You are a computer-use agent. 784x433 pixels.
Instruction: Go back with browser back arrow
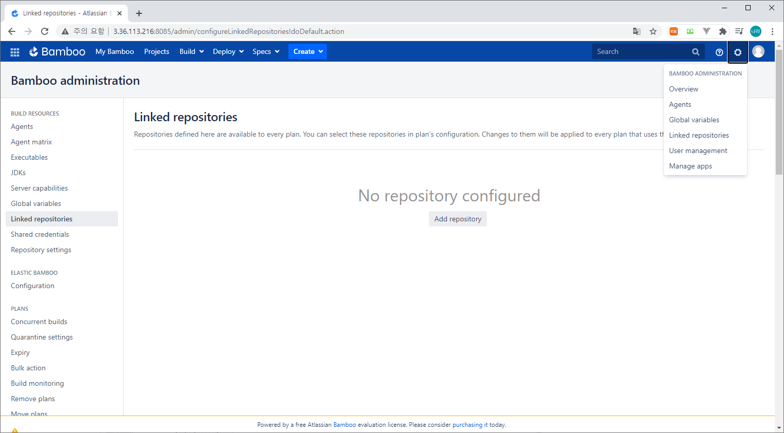coord(12,31)
